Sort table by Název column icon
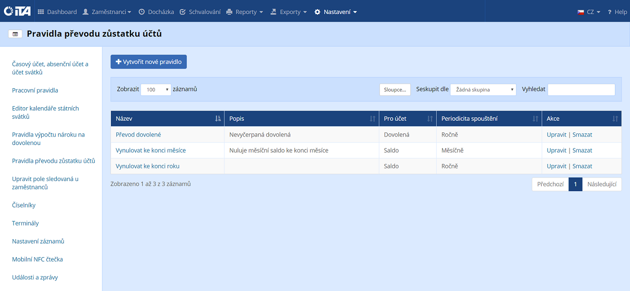 218,119
